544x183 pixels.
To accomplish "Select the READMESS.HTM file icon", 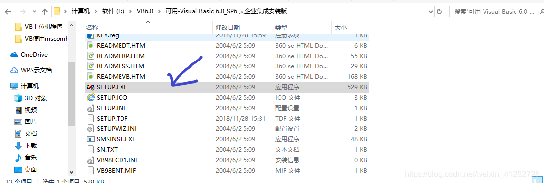I will 91,66.
